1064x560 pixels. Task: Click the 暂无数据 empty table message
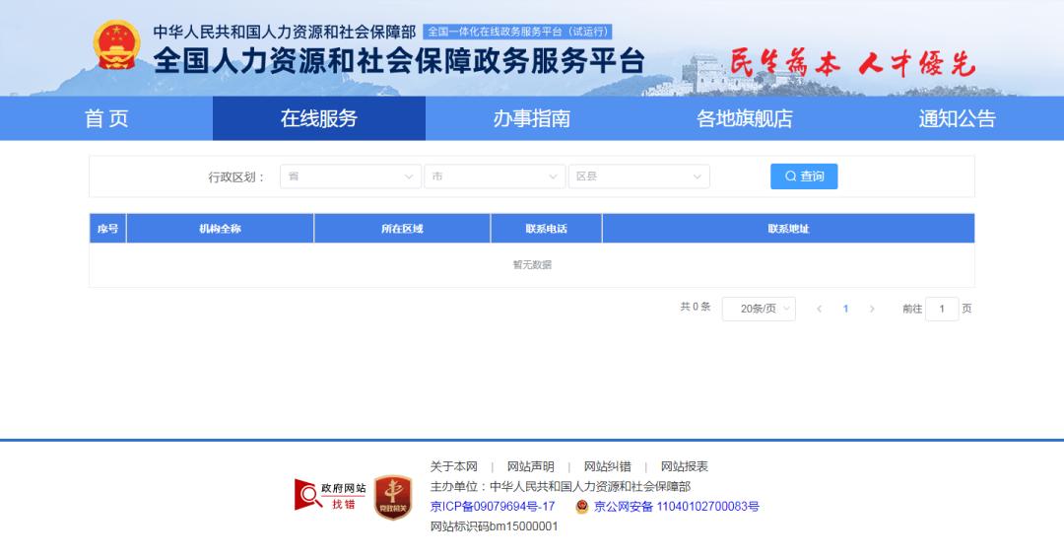point(532,265)
